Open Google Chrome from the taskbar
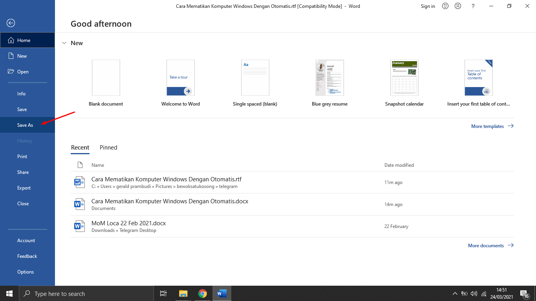 coord(203,294)
